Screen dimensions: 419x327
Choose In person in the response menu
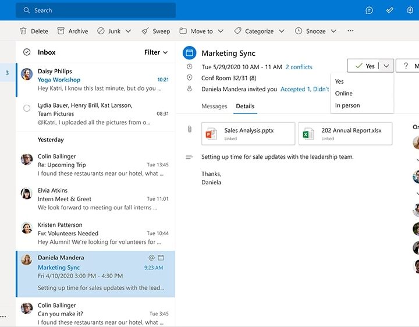(x=362, y=105)
